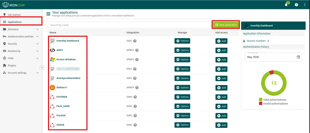The image size is (310, 133).
Task: Open the May 2026 time period picker
Action: point(273,57)
